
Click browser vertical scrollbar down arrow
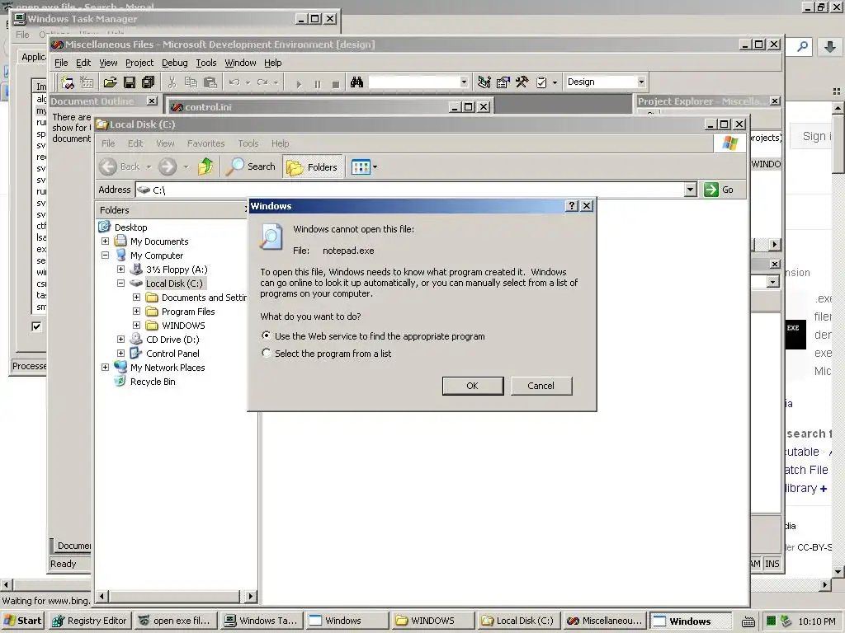(838, 572)
